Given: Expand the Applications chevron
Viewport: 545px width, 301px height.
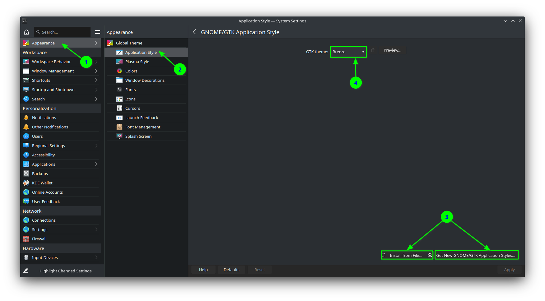Looking at the screenshot, I should [96, 164].
